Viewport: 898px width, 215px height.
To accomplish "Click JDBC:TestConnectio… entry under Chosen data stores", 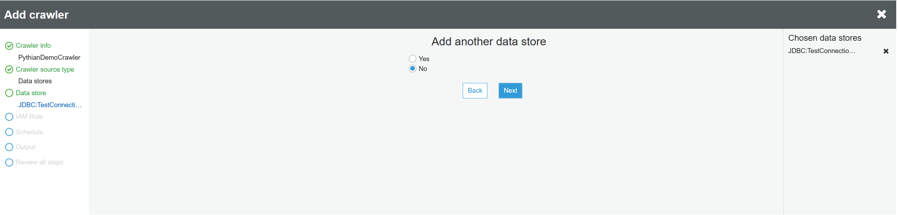I will point(821,51).
